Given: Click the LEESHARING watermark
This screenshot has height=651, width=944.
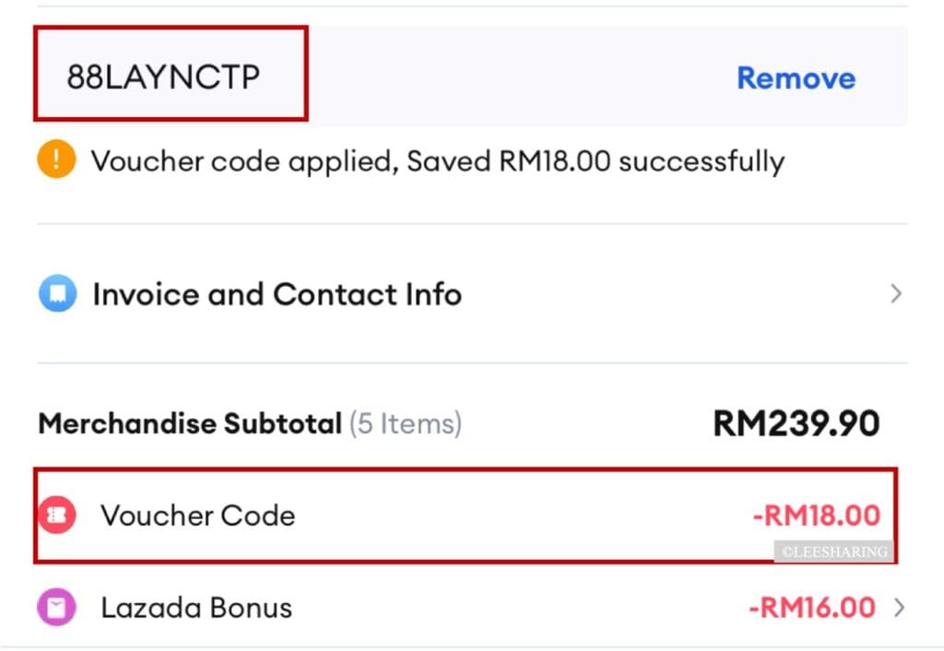Looking at the screenshot, I should tap(833, 551).
